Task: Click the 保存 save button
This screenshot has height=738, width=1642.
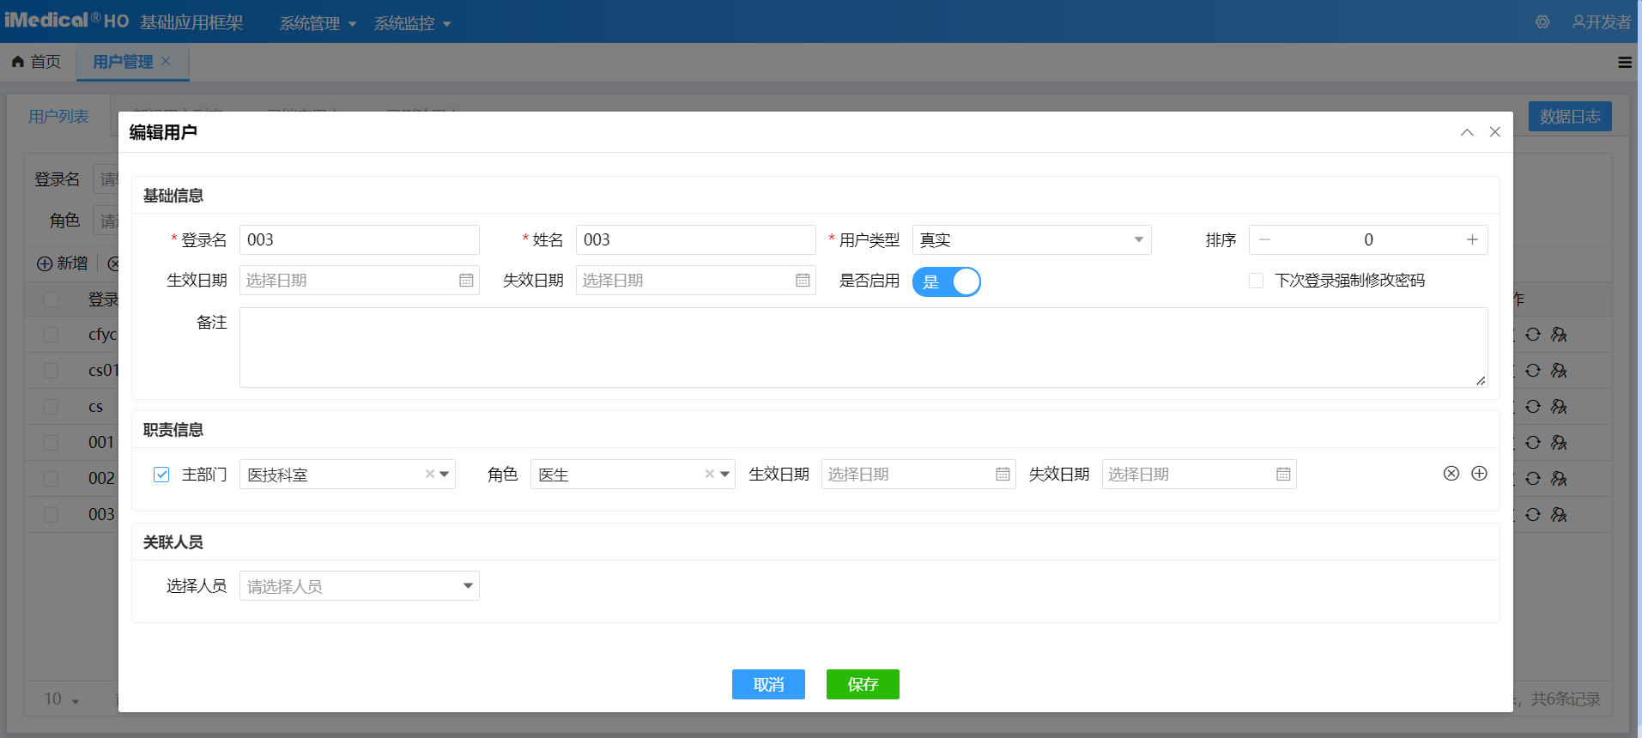Action: [x=863, y=684]
